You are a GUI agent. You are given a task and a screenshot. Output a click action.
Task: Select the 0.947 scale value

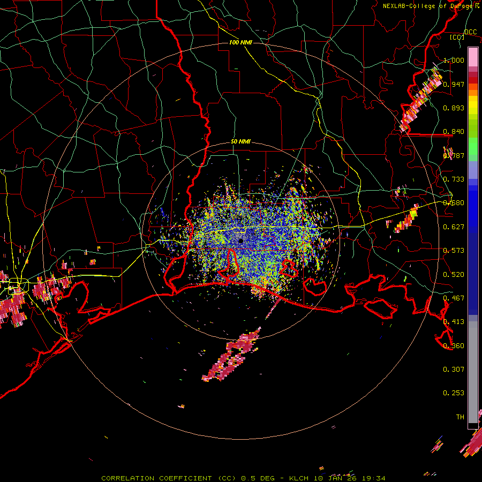pos(454,84)
